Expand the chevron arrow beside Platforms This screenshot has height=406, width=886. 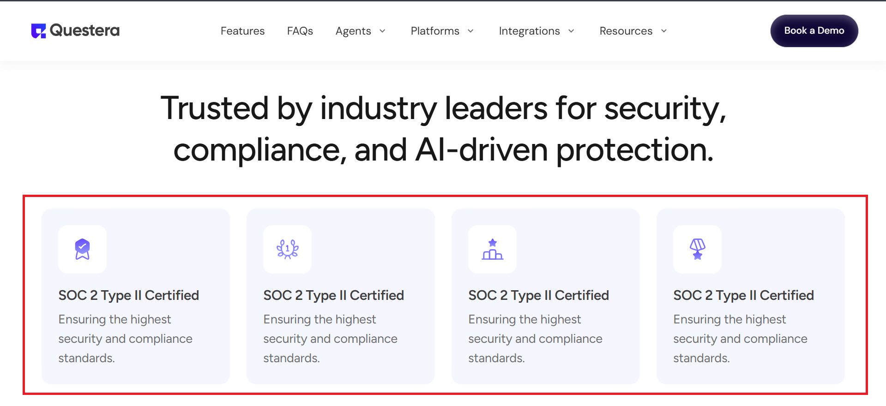coord(470,31)
